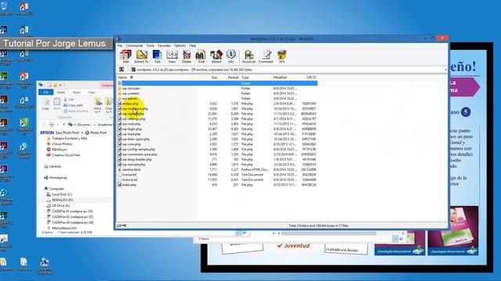Click the Test archive icon

[157, 56]
